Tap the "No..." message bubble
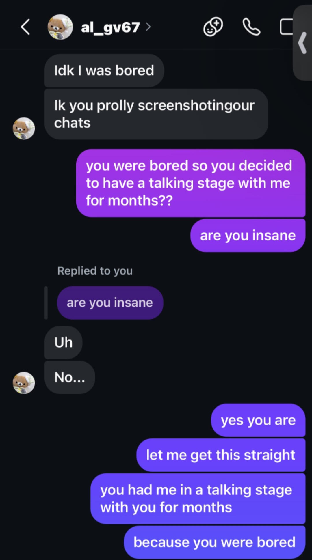 [70, 377]
